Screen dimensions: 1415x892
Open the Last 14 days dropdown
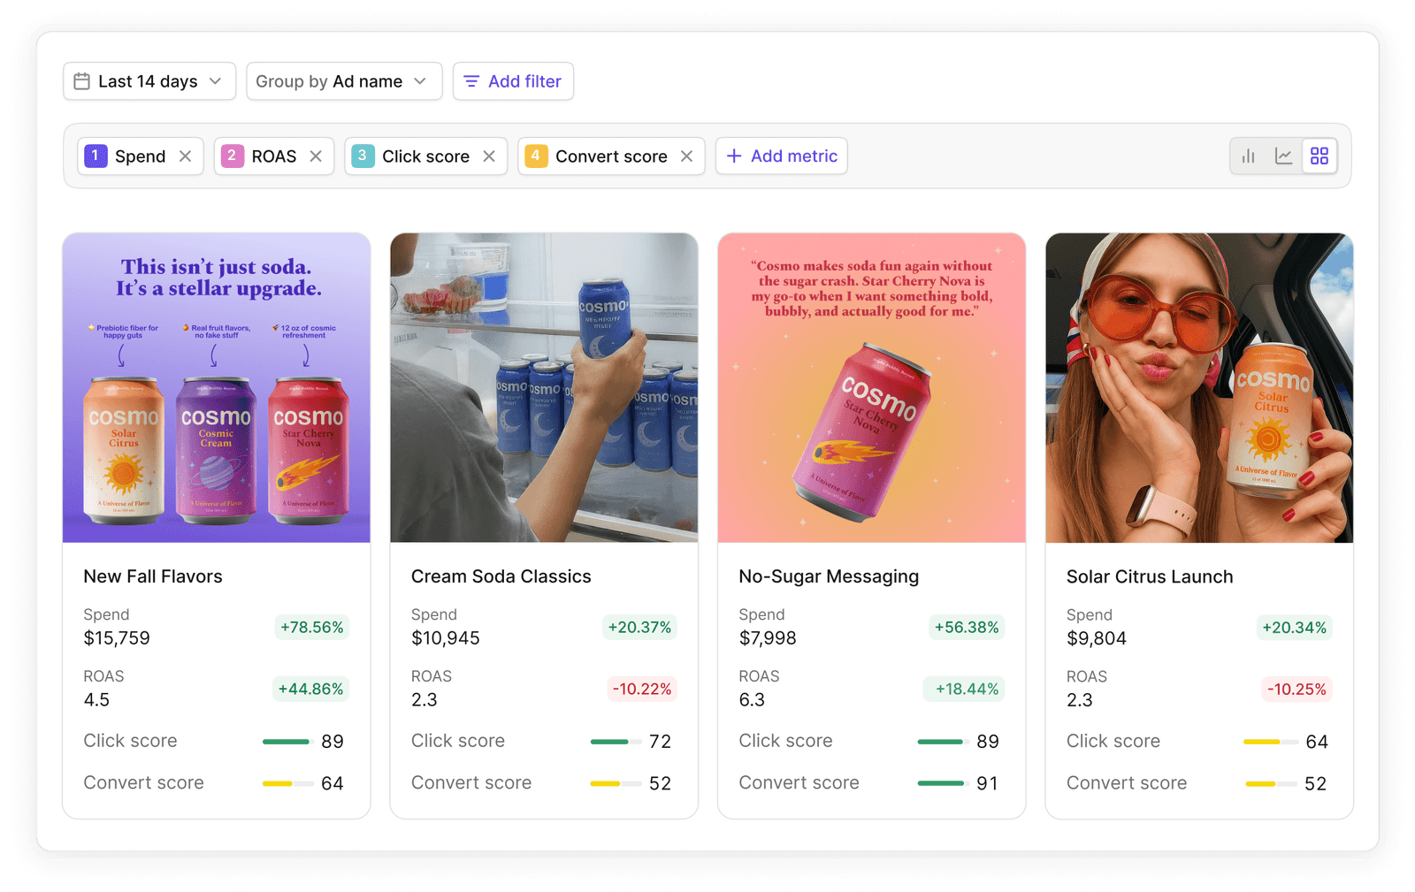(x=149, y=81)
